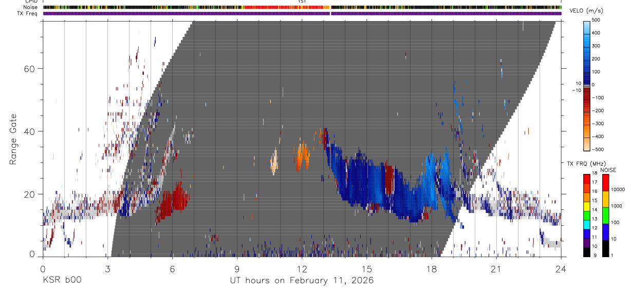Click the '6' tick on the UT hours axis
The width and height of the screenshot is (631, 291).
tap(172, 268)
